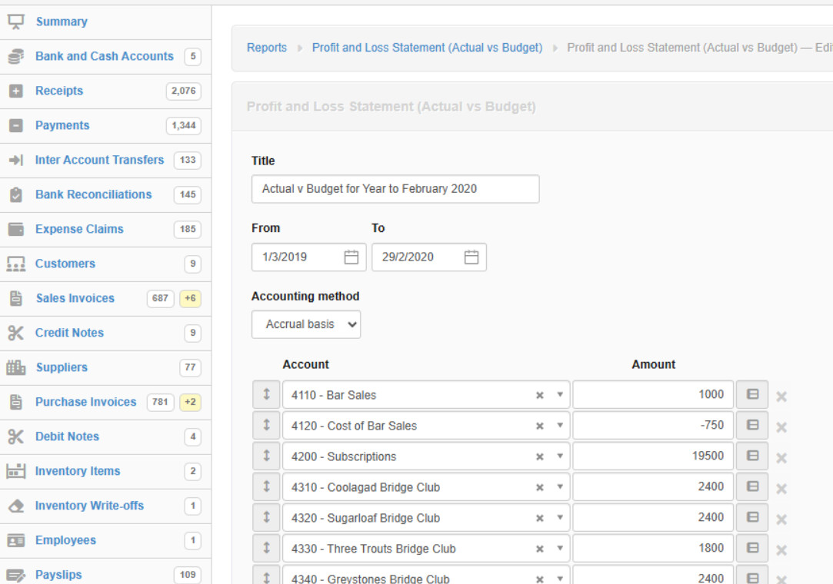This screenshot has height=584, width=833.
Task: Go to Payments in the sidebar
Action: [x=63, y=125]
